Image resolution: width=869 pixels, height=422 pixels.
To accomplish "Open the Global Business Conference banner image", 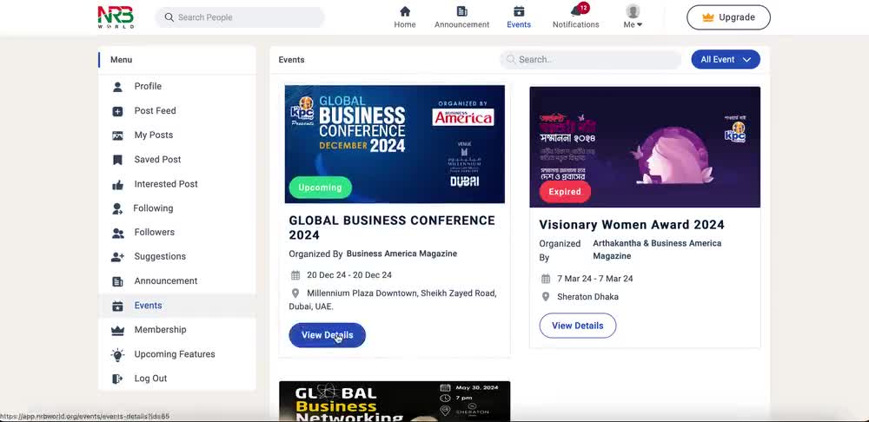I will click(x=395, y=144).
